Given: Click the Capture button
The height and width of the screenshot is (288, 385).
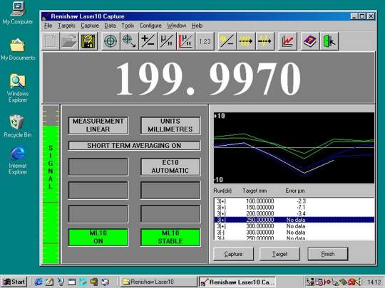Looking at the screenshot, I should coord(233,254).
